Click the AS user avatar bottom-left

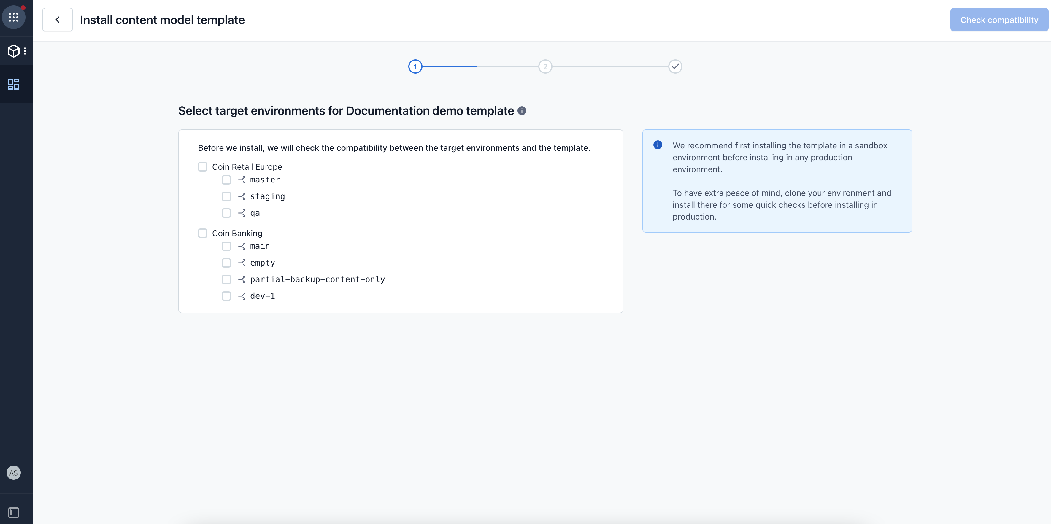coord(14,473)
